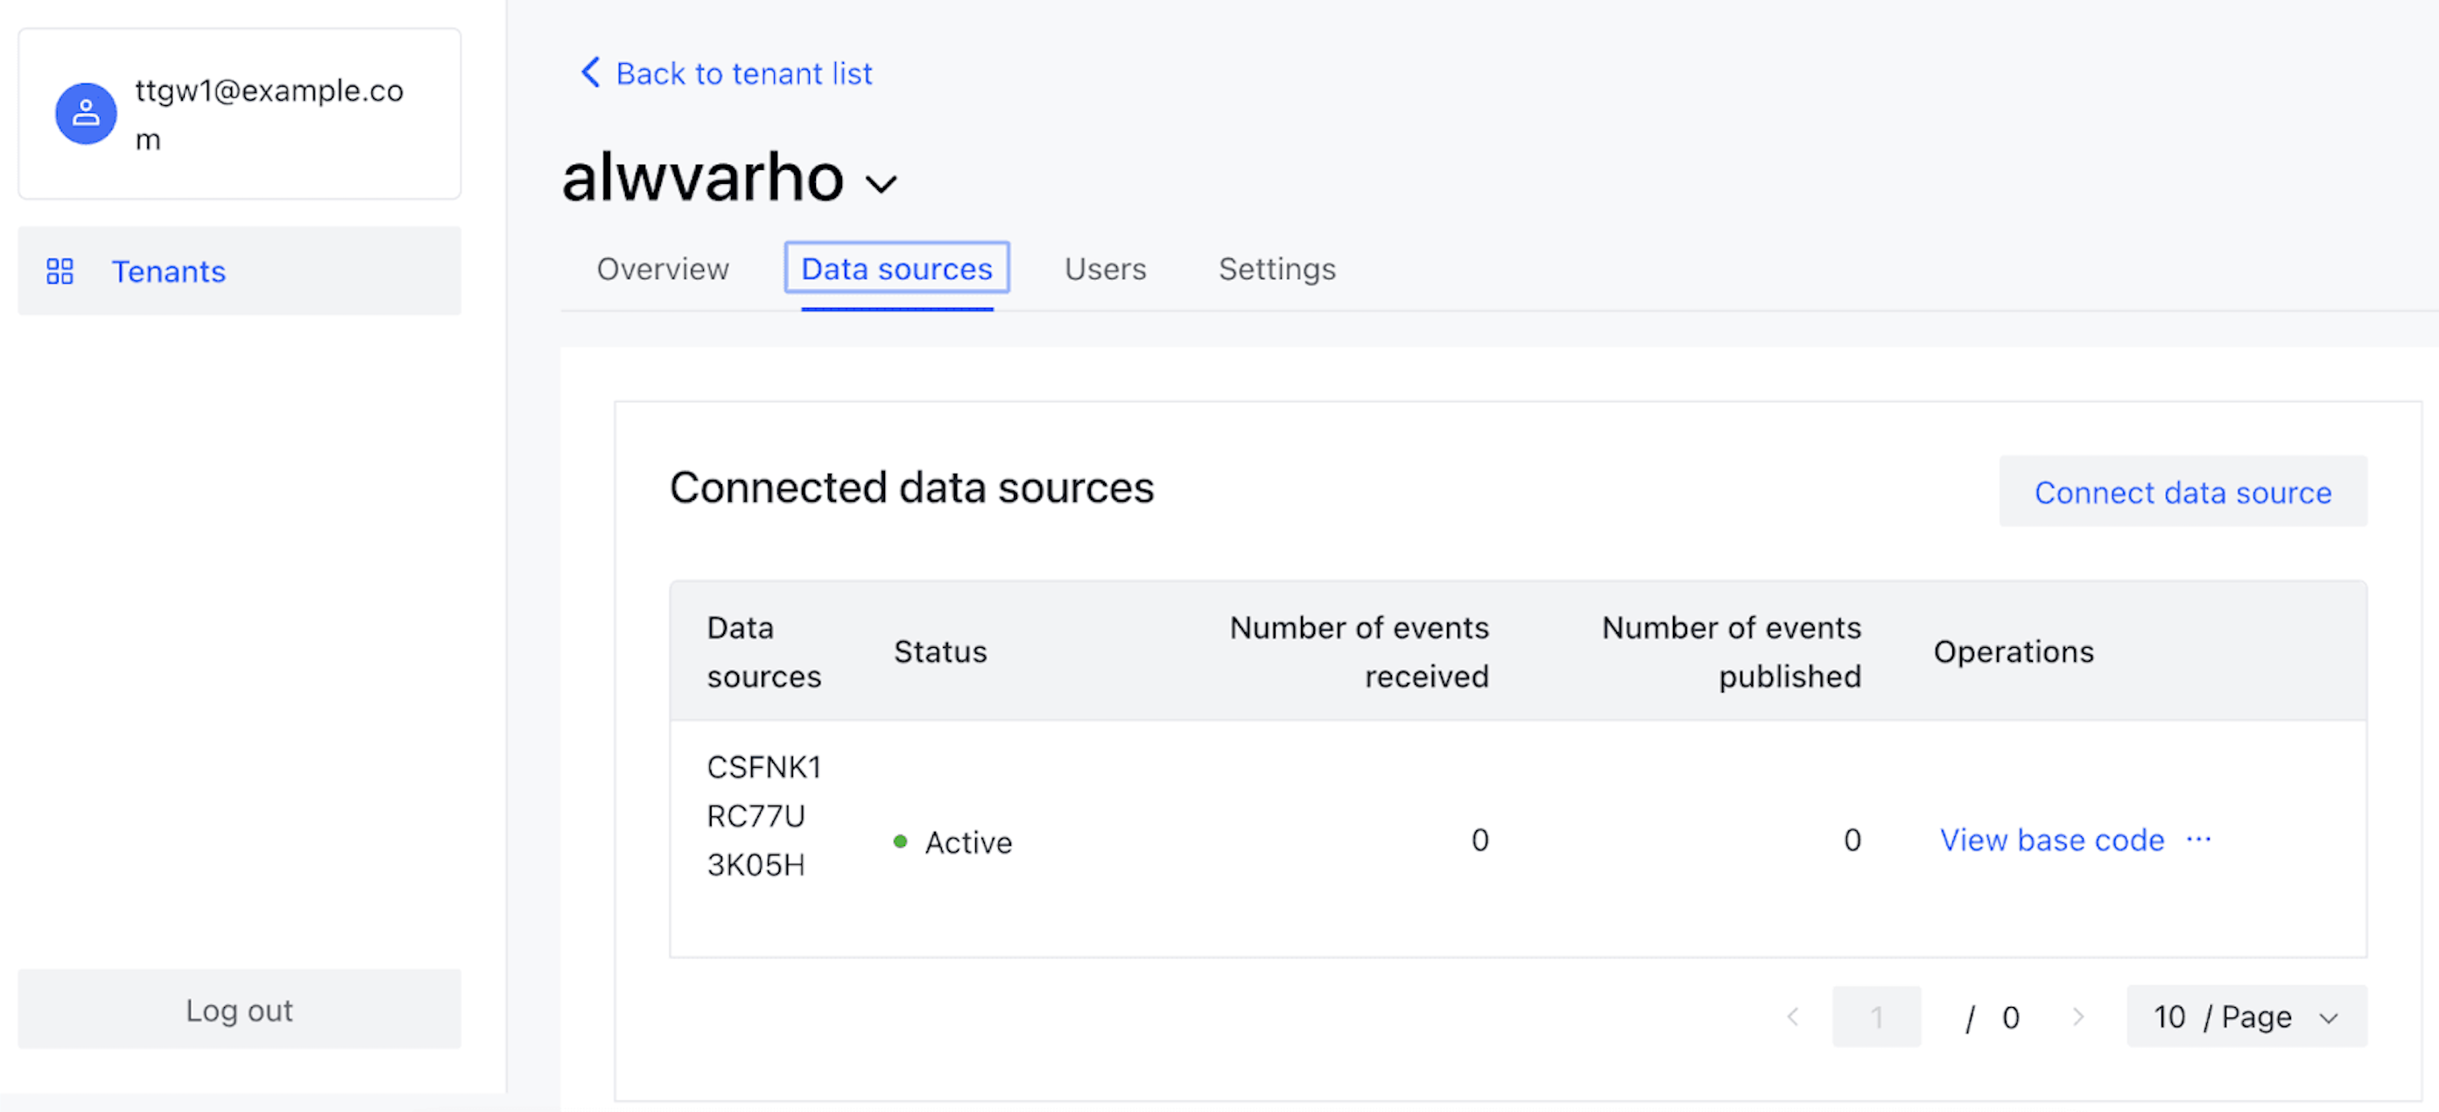Click the green Active status dot
The width and height of the screenshot is (2439, 1112).
click(901, 841)
